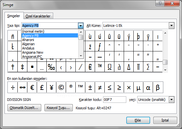The image size is (182, 129).
Task: Click the help question mark button
Action: [x=160, y=3]
